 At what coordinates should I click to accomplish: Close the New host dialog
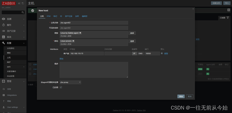[x=193, y=9]
